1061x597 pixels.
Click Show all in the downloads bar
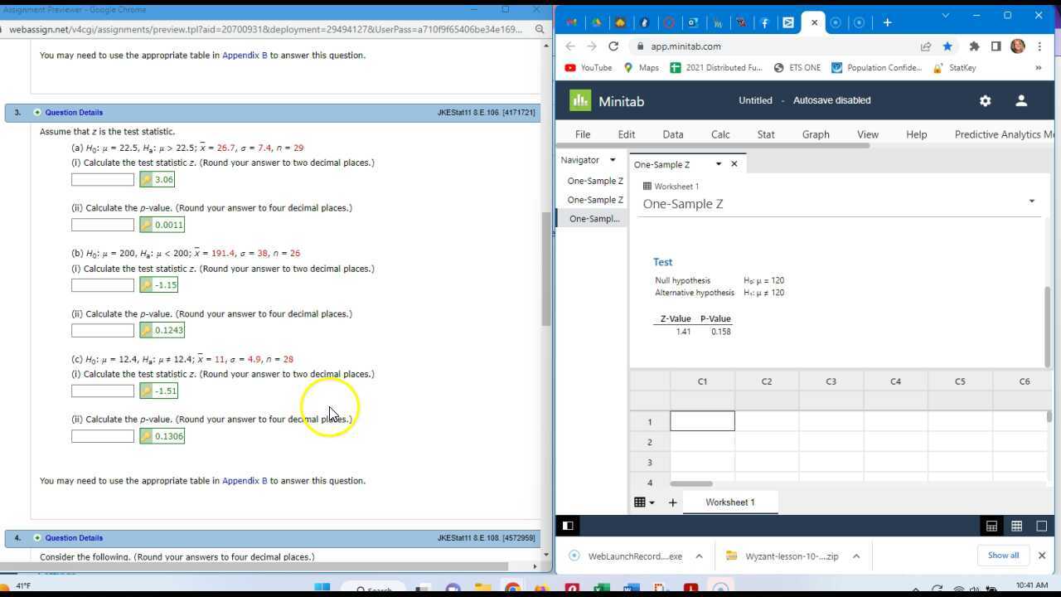click(x=1003, y=556)
